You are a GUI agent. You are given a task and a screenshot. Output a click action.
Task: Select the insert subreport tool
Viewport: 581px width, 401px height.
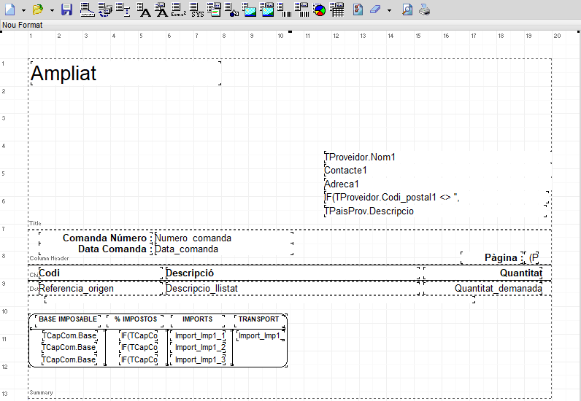(214, 9)
